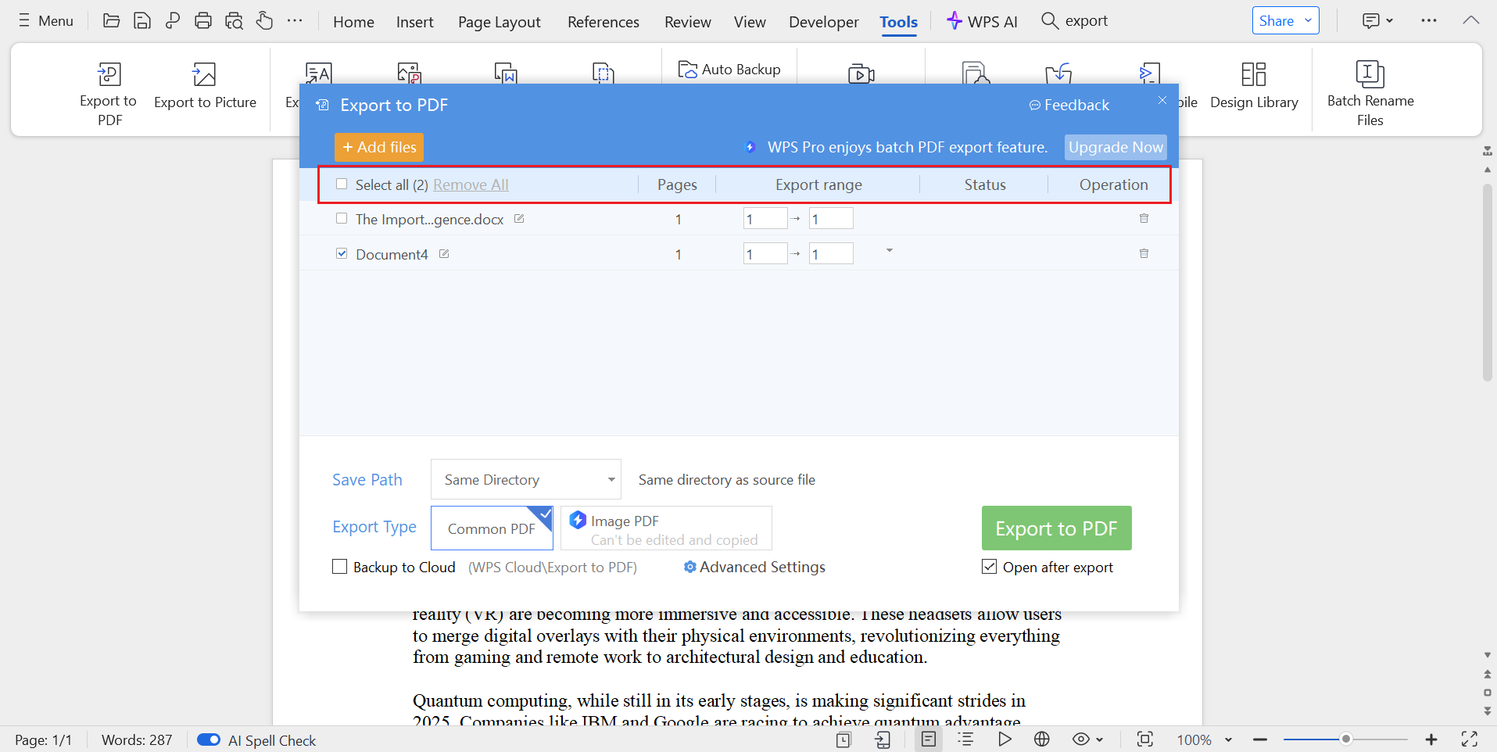1497x752 pixels.
Task: Click the edit icon beside Document4
Action: click(444, 254)
